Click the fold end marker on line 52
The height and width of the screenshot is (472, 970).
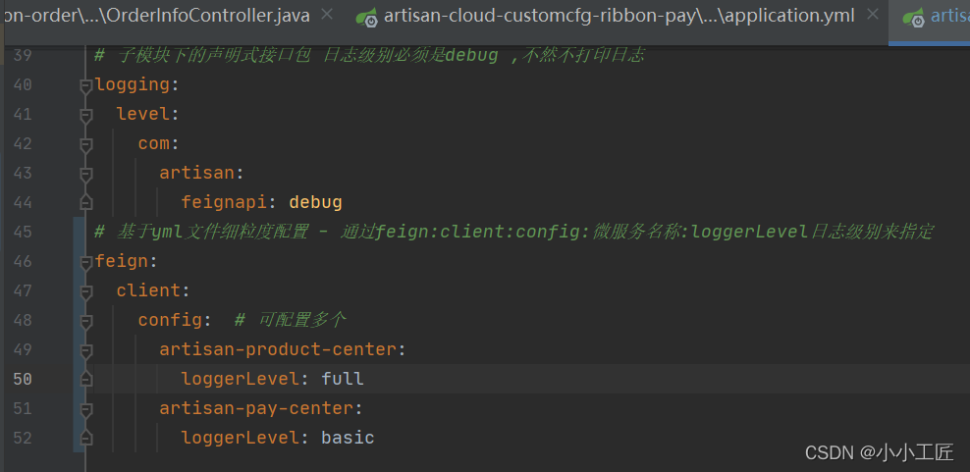(86, 438)
